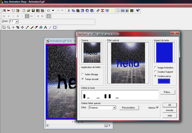The width and height of the screenshot is (192, 133).
Task: Click the filmstrip view animation icon
Action: click(132, 10)
